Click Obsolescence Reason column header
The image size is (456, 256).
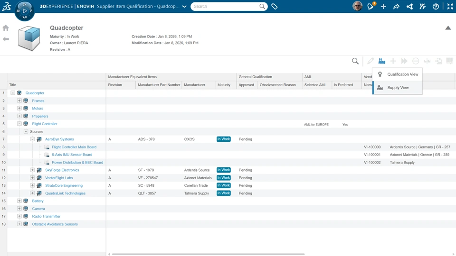click(278, 85)
